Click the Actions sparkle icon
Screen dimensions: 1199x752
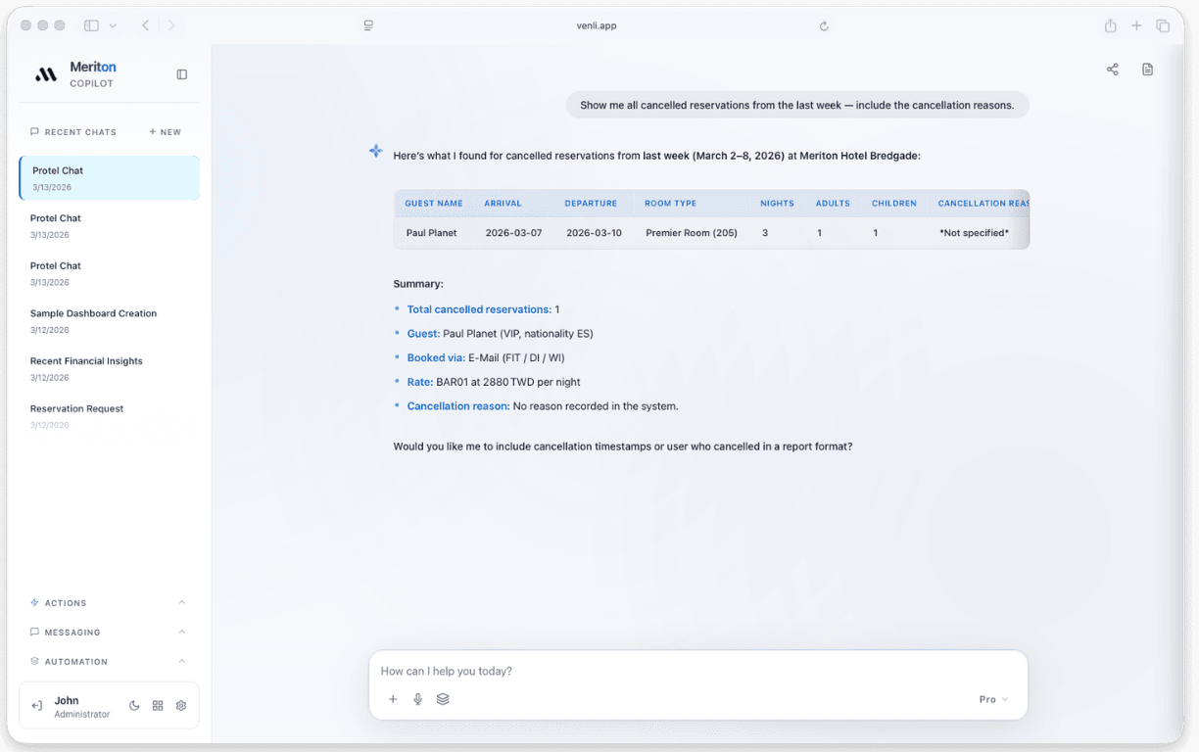tap(35, 603)
